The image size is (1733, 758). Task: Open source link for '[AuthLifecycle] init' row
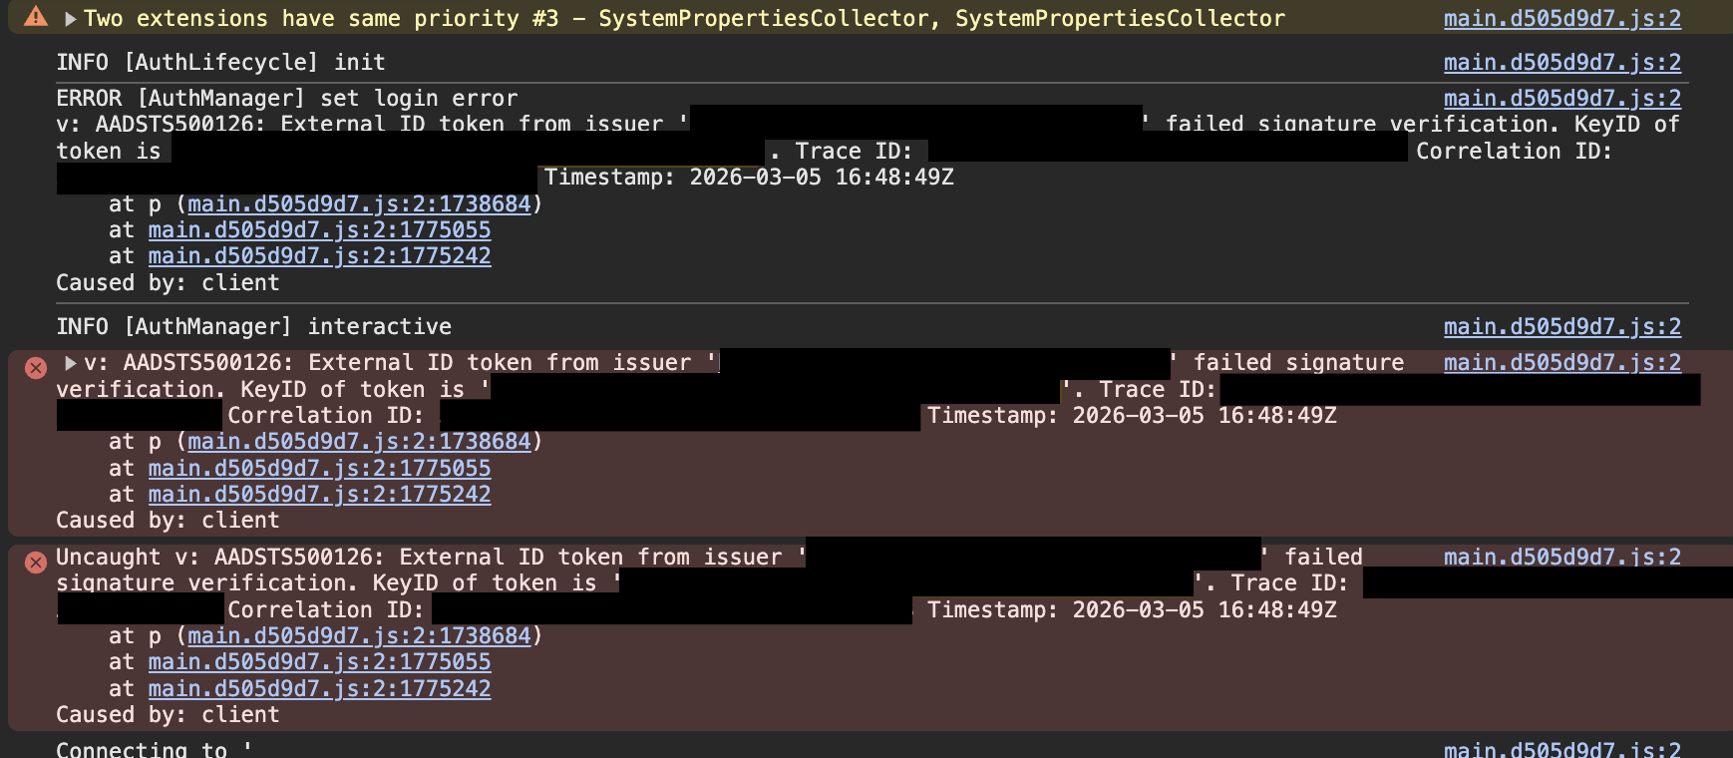tap(1561, 63)
